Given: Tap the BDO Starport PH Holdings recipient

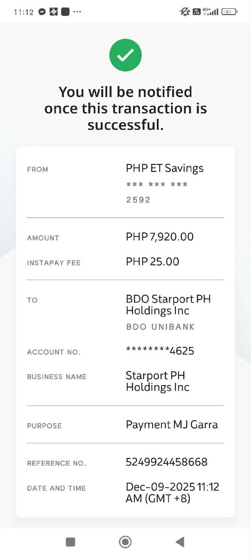Looking at the screenshot, I should [x=168, y=305].
